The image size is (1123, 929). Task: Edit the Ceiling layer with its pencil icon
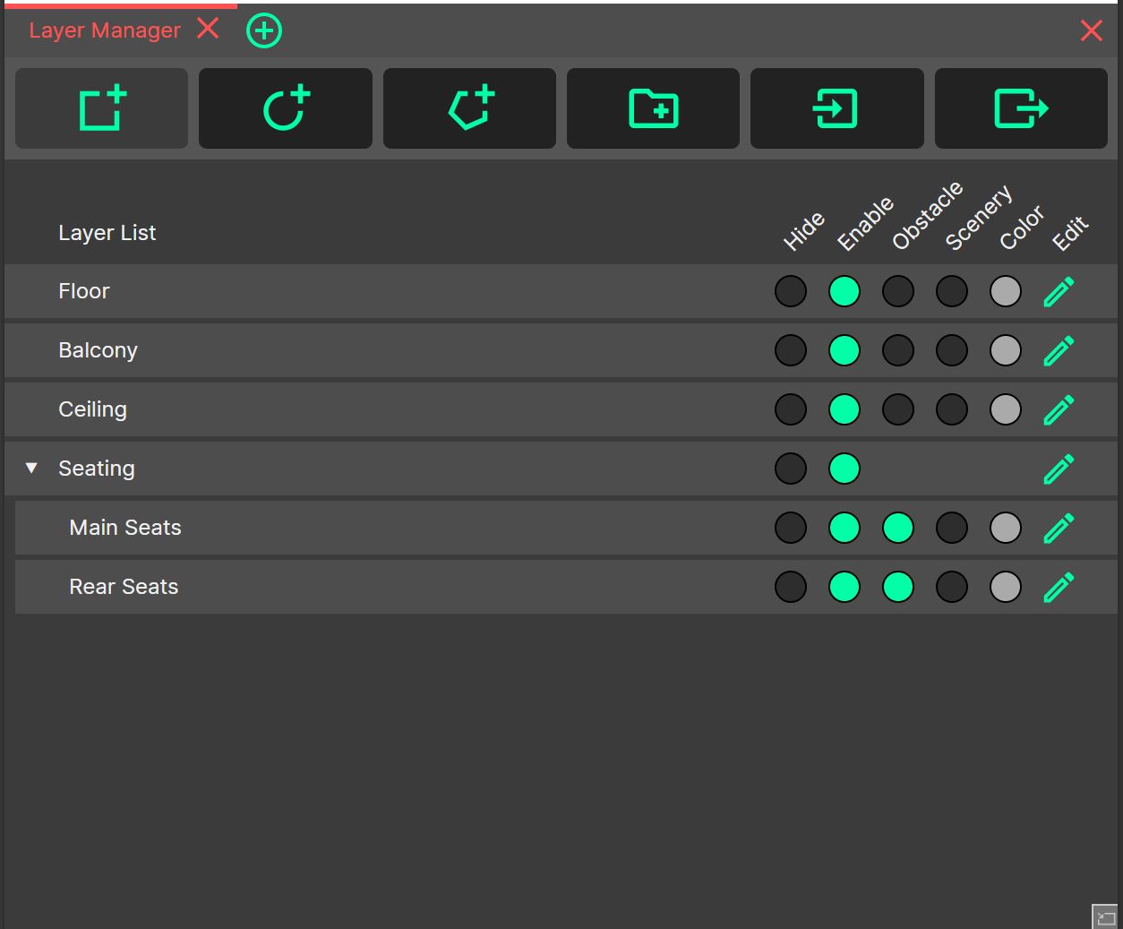[x=1059, y=409]
